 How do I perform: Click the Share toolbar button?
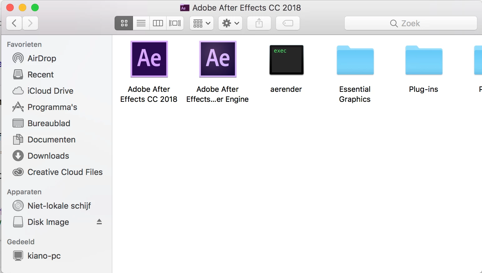[x=259, y=23]
